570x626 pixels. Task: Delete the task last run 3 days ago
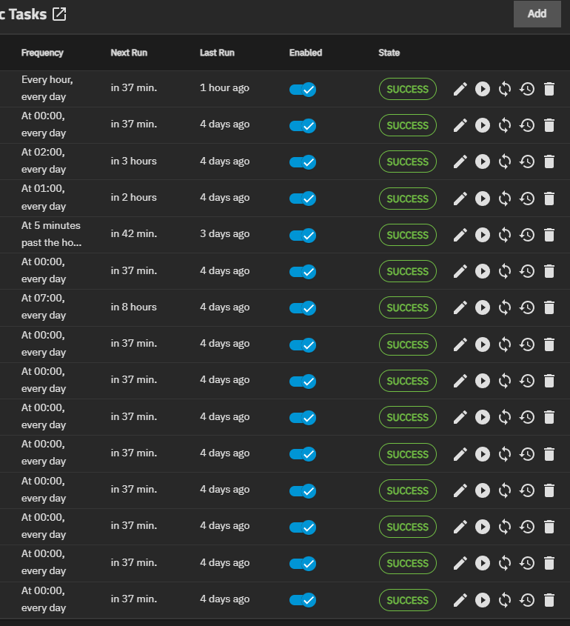point(549,235)
